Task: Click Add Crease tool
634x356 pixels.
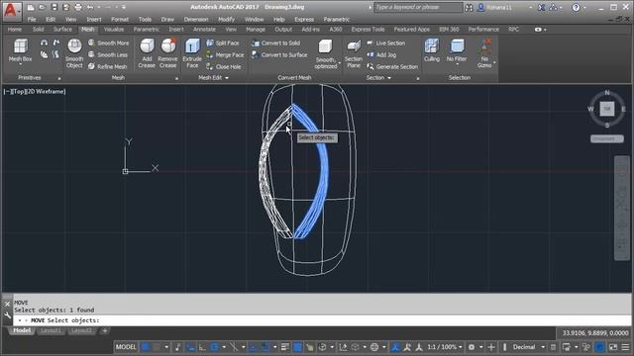Action: 147,52
